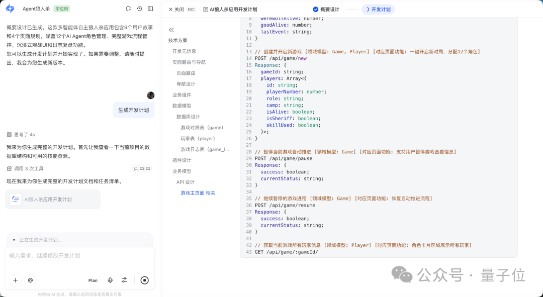Click code line POST /api/game/pause
The image size is (543, 297).
click(284, 158)
